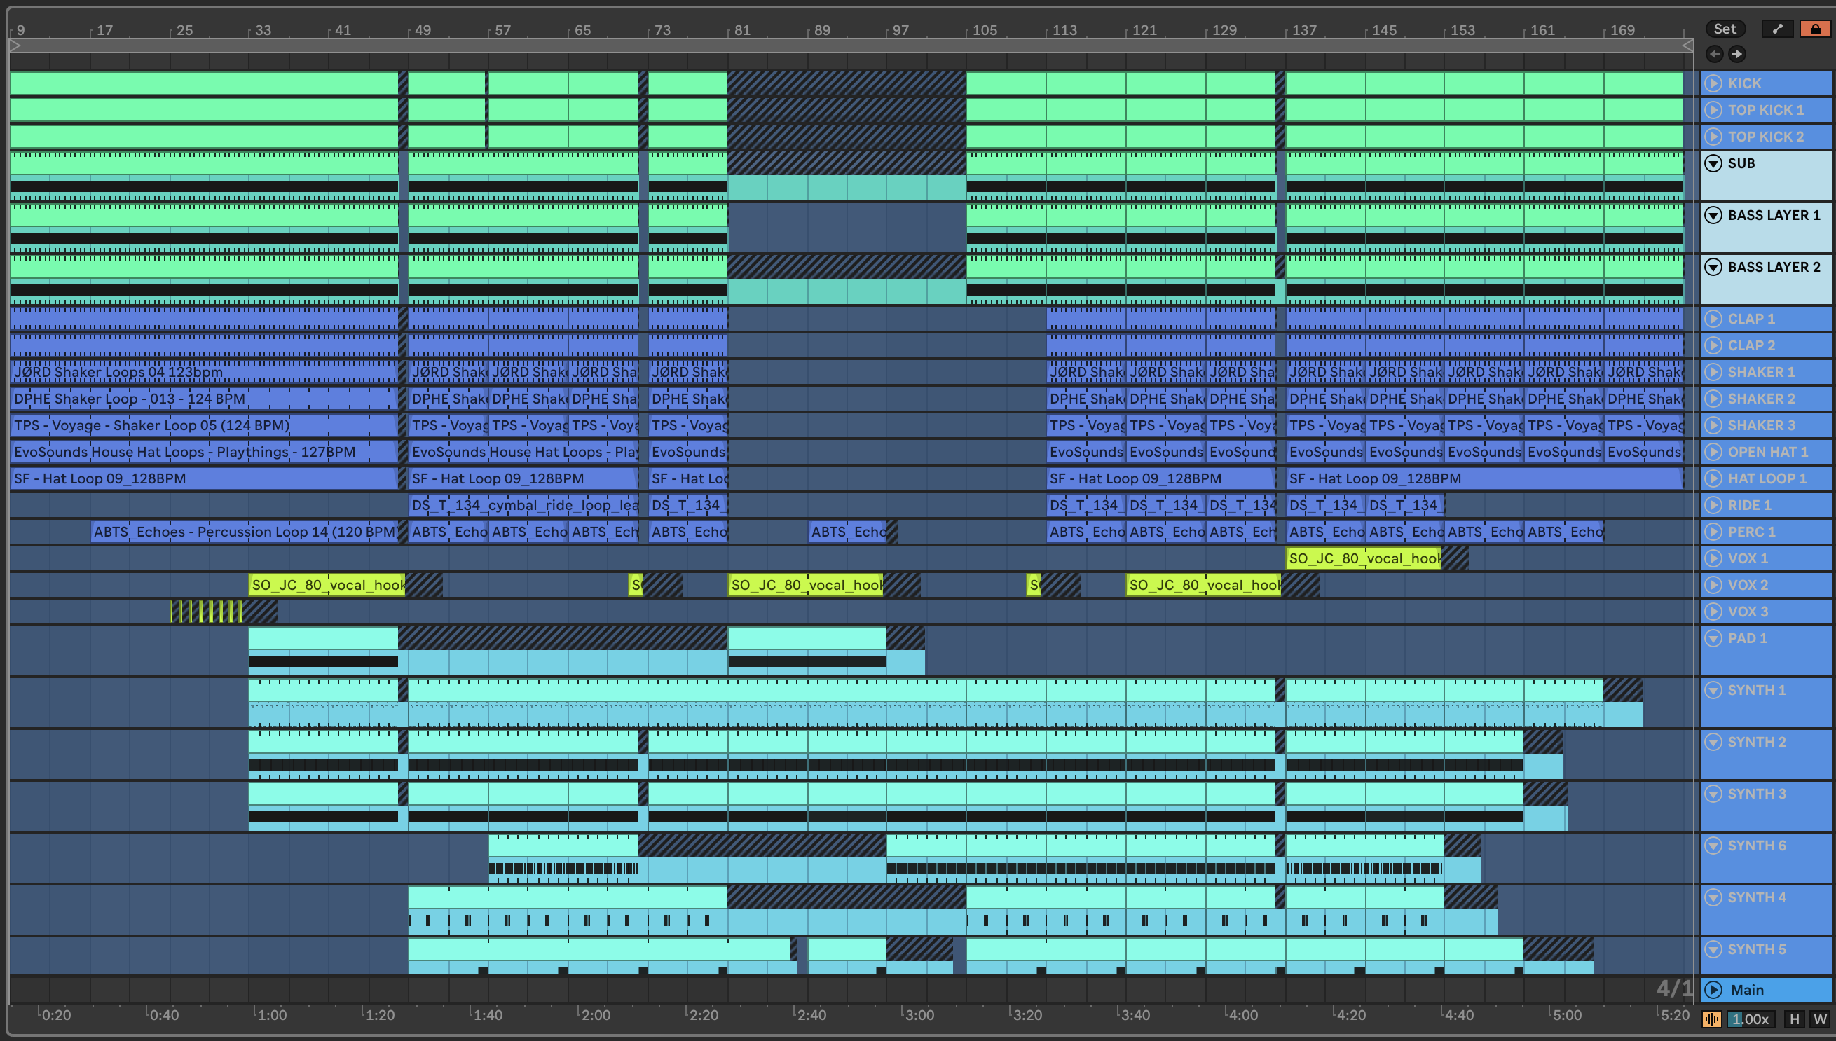Select DPHE Shaker Loop - 013 - 124 BPM clip

204,398
